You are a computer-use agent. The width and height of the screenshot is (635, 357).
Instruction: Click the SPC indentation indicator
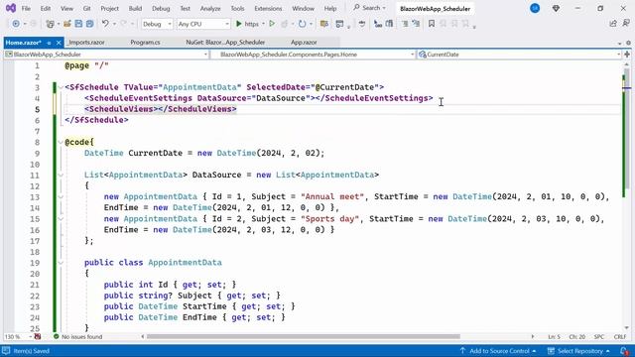pos(599,337)
